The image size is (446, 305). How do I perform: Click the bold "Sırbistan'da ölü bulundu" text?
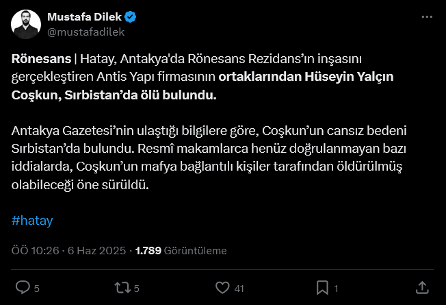click(x=140, y=95)
